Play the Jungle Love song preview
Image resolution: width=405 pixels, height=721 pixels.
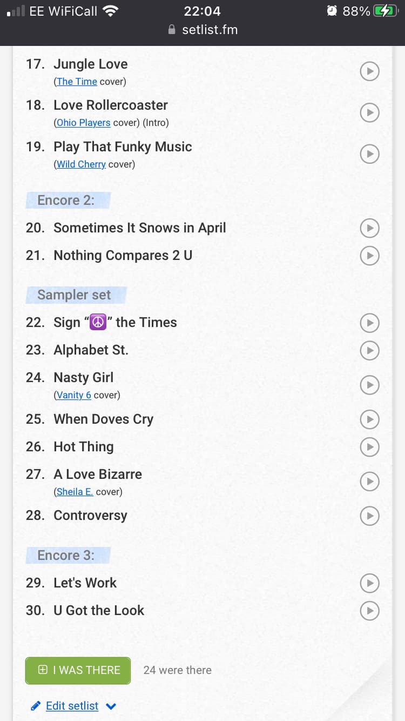[x=369, y=71]
